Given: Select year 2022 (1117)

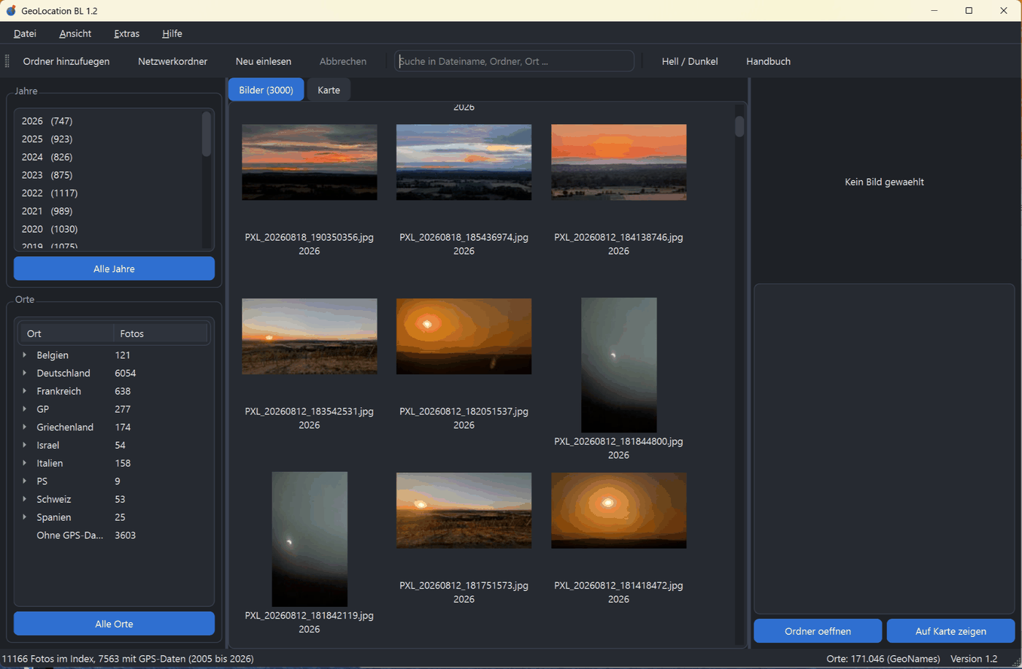Looking at the screenshot, I should [x=108, y=193].
